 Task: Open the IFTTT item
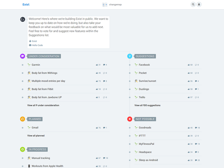pos(142,136)
